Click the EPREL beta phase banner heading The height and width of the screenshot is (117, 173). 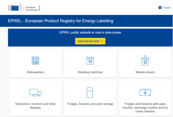coord(90,32)
